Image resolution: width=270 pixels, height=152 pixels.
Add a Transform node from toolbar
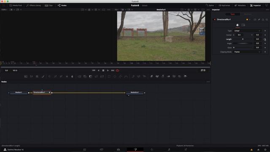[x=102, y=76]
